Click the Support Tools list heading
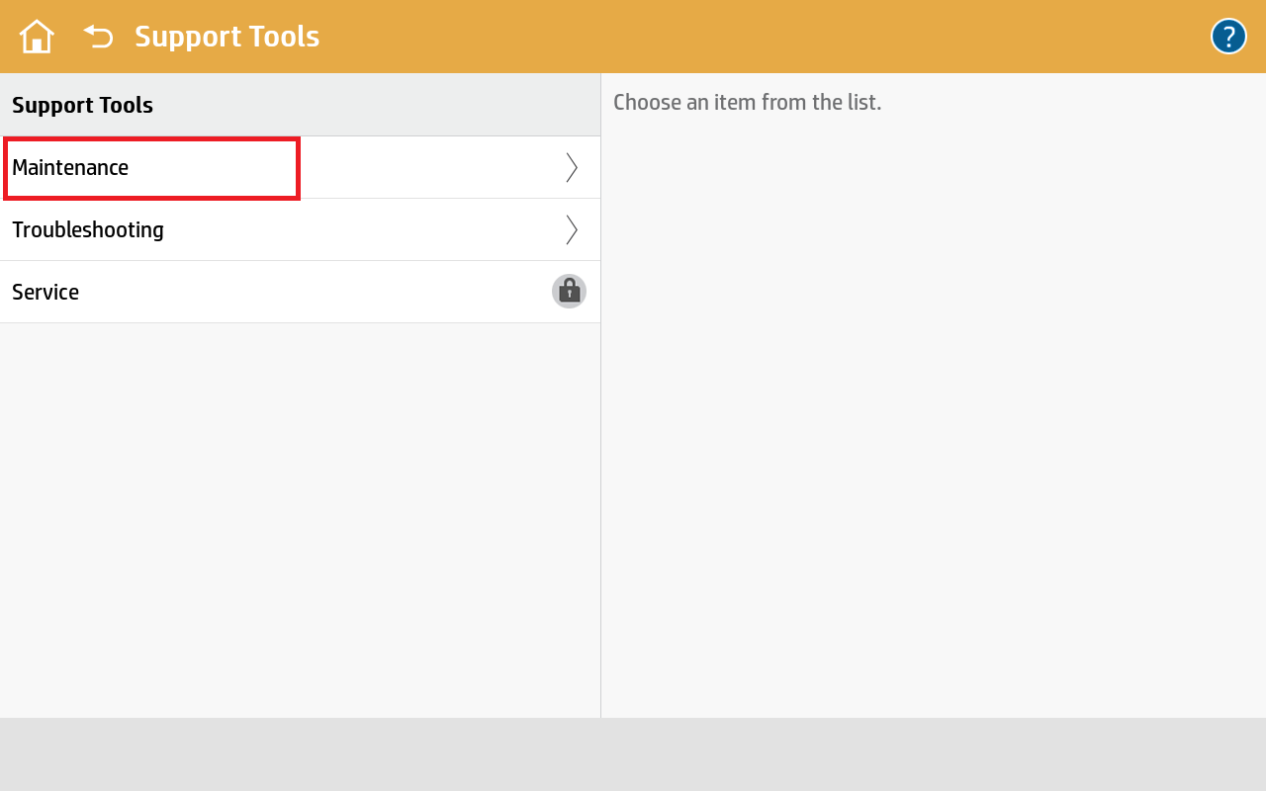This screenshot has height=791, width=1266. 82,105
